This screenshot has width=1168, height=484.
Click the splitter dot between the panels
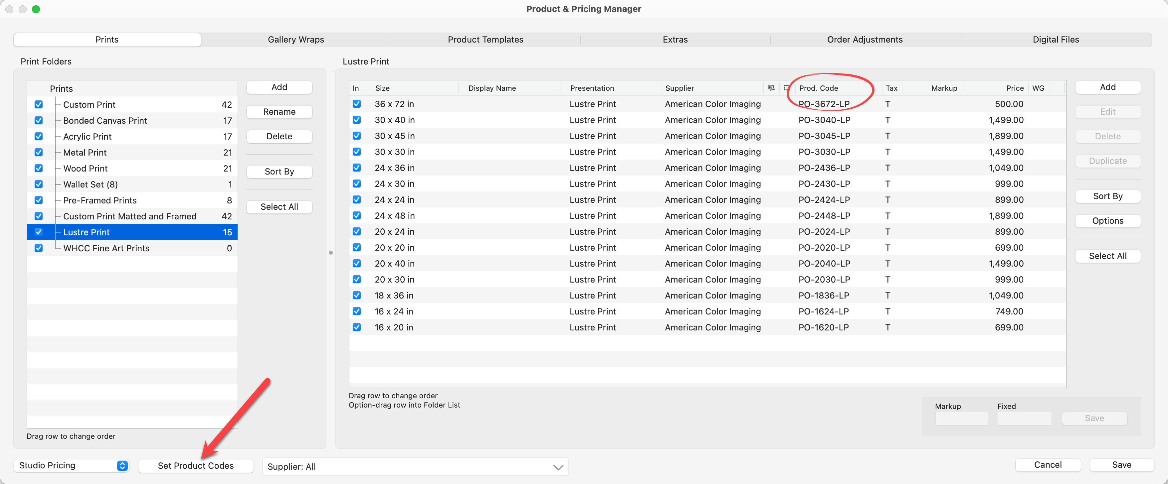[330, 253]
